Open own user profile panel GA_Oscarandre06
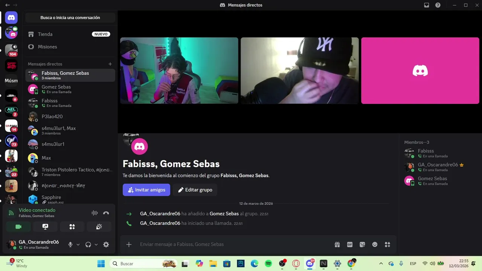This screenshot has height=271, width=482. pos(34,244)
